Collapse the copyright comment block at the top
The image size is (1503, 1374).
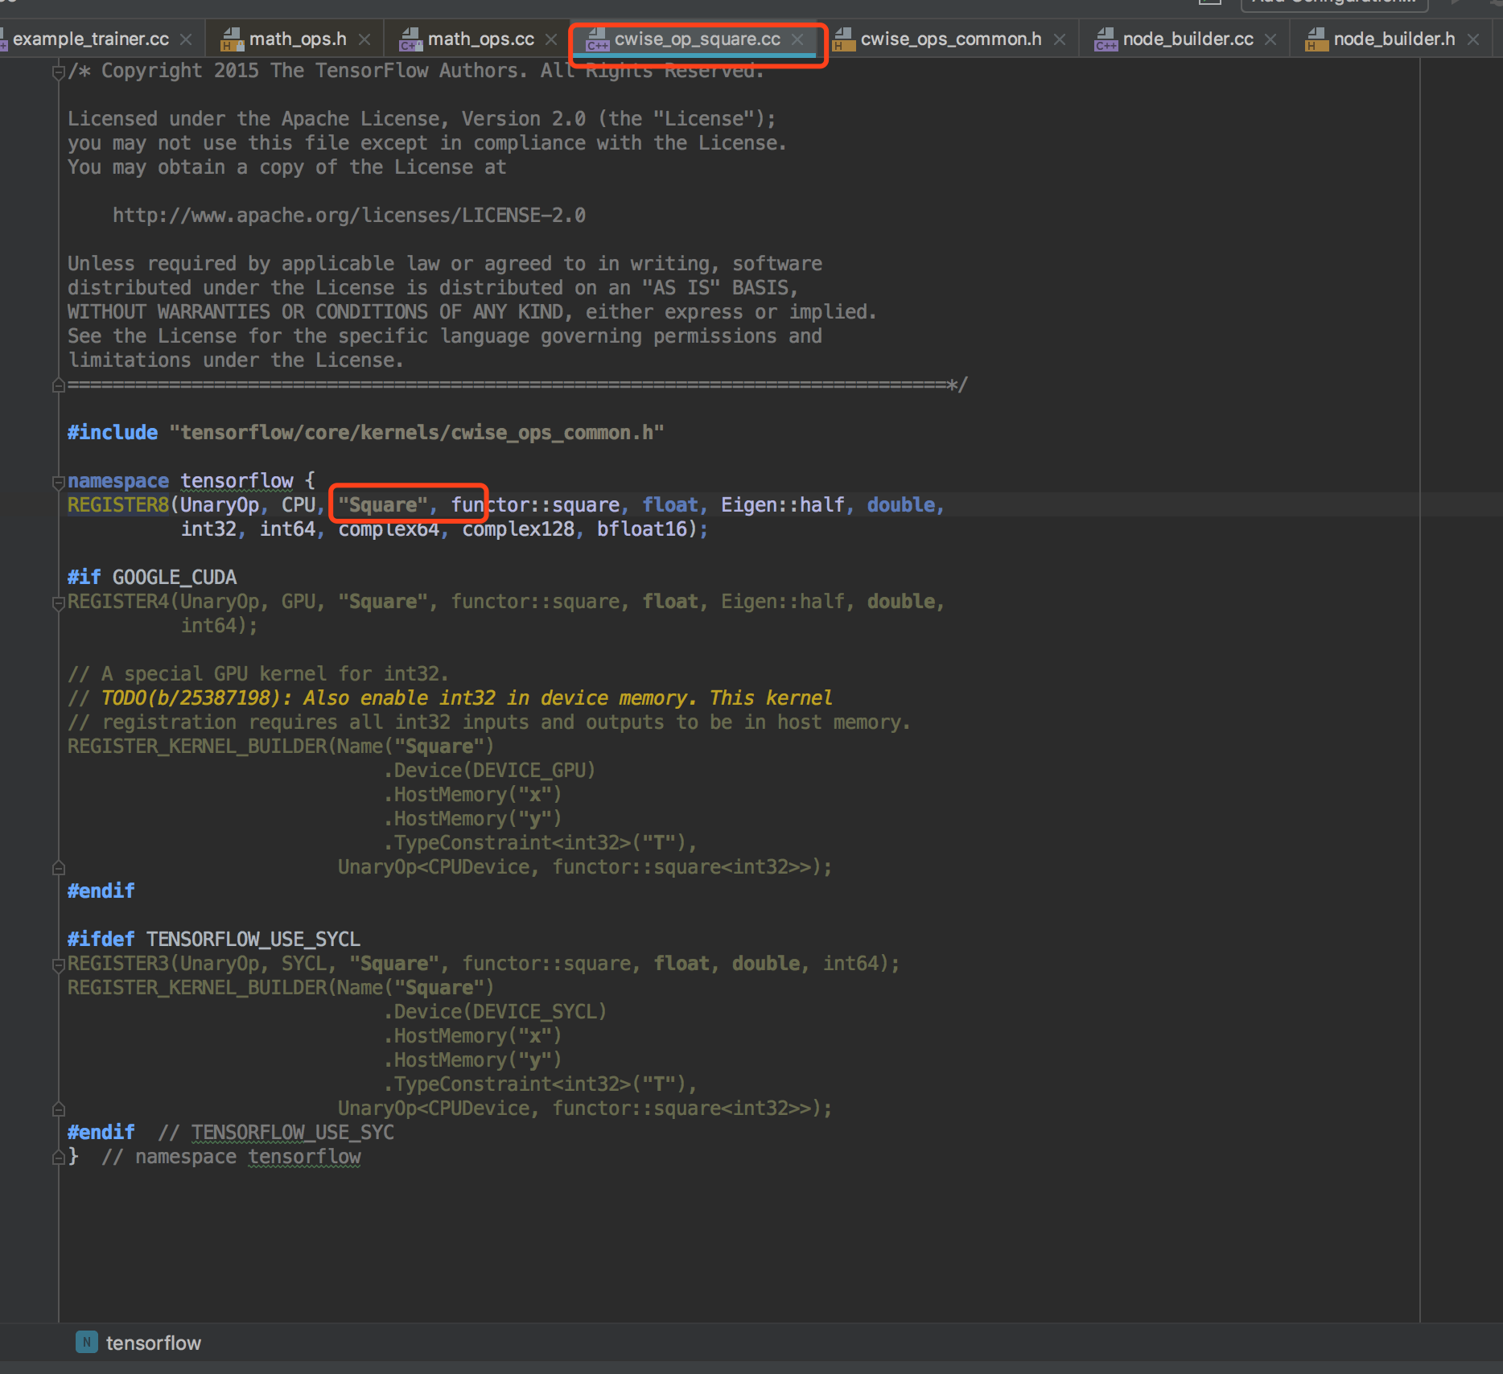coord(58,72)
